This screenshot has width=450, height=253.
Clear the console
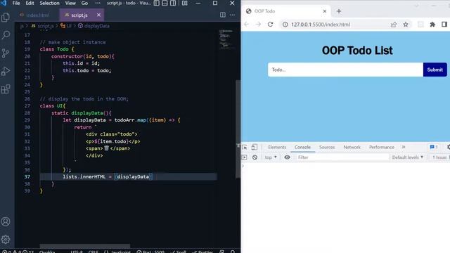pyautogui.click(x=255, y=157)
